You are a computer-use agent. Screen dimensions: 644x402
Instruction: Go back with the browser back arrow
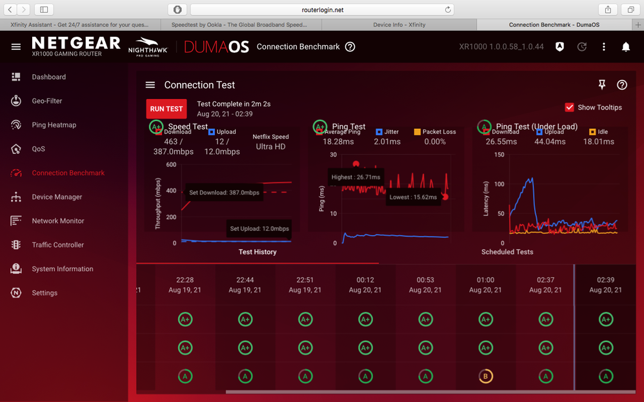pos(10,10)
